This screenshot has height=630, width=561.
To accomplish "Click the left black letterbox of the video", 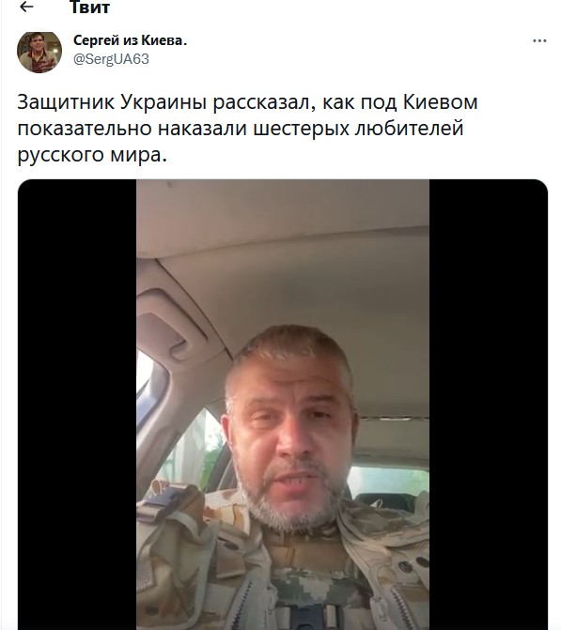I will [x=77, y=405].
